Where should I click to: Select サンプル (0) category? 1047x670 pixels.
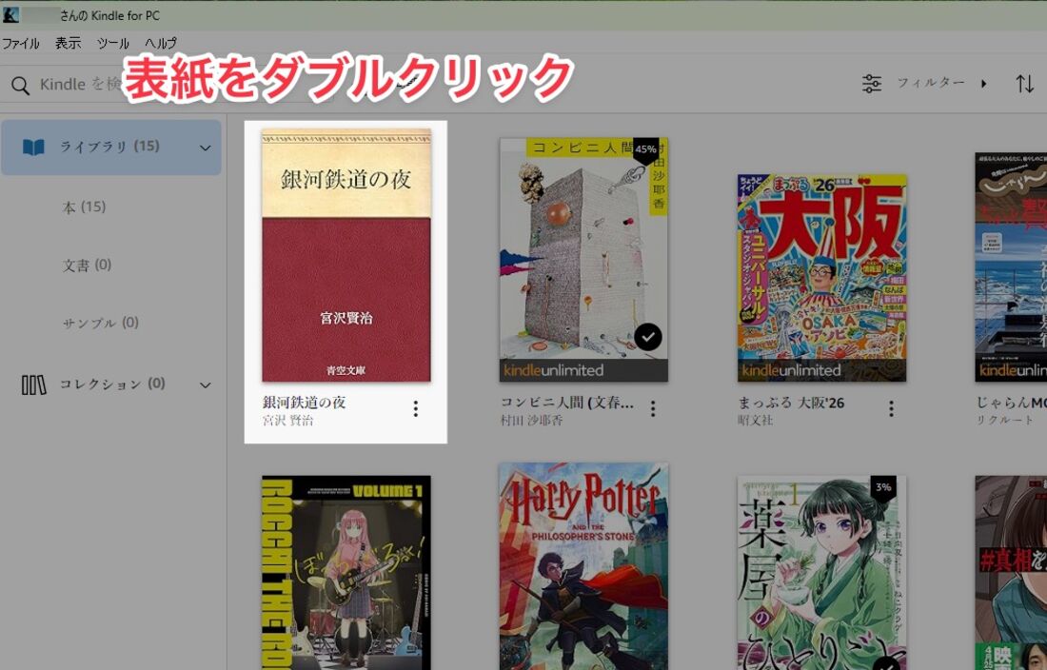click(100, 323)
